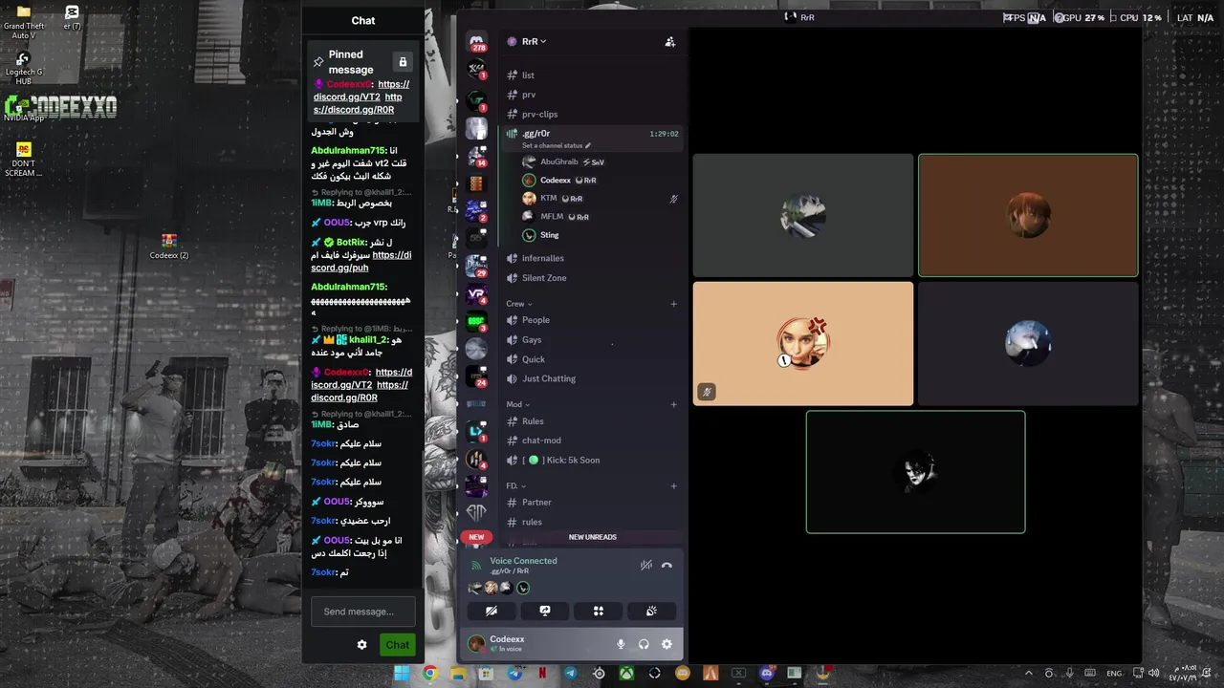Click the NEW UNREADS bar

pyautogui.click(x=592, y=537)
